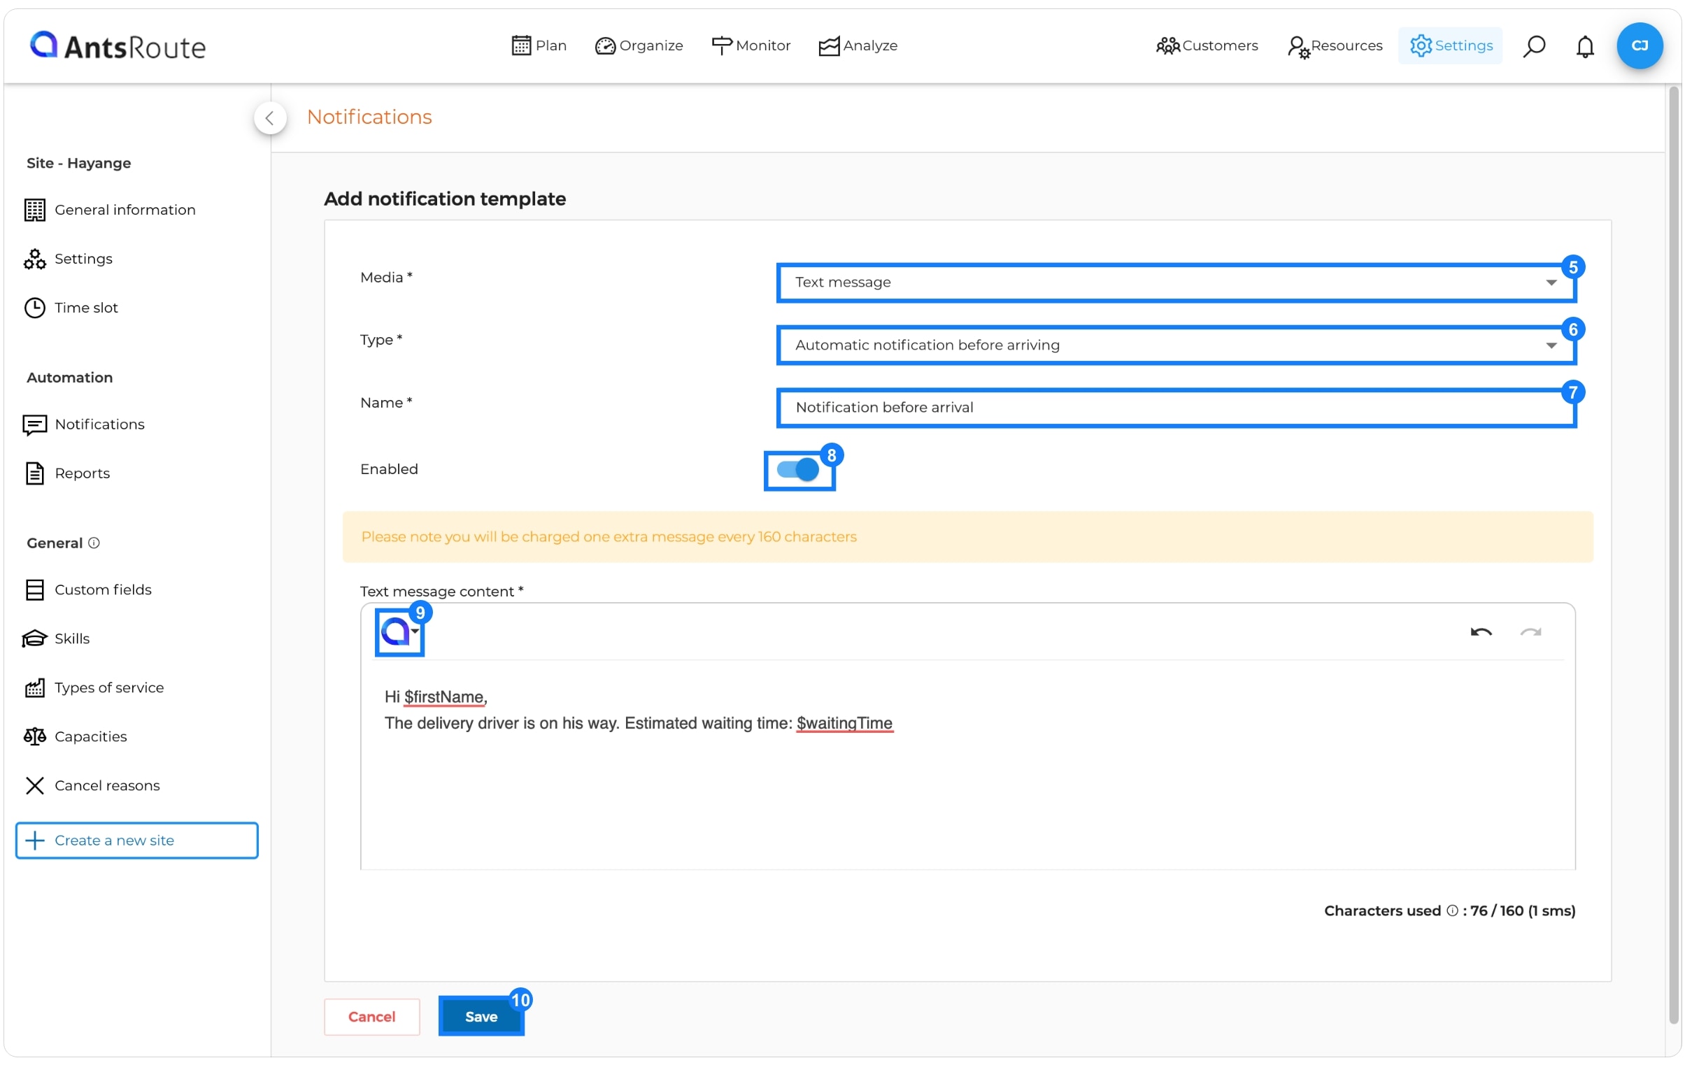Screen dimensions: 1685x1065
Task: Click the search magnifier icon
Action: coord(1534,46)
